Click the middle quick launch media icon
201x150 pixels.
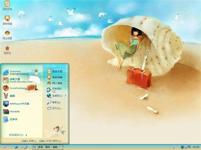coord(21,147)
